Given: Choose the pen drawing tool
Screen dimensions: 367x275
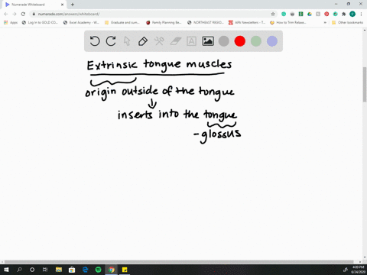Looking at the screenshot, I should point(143,41).
